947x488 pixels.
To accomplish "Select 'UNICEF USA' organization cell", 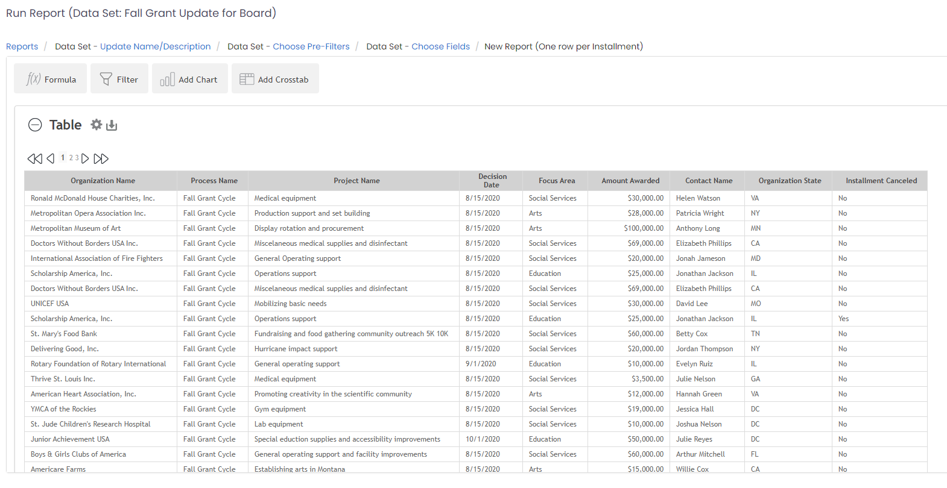I will (x=101, y=304).
